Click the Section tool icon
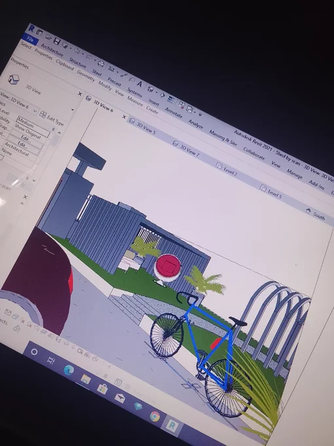334x446 pixels. click(162, 95)
